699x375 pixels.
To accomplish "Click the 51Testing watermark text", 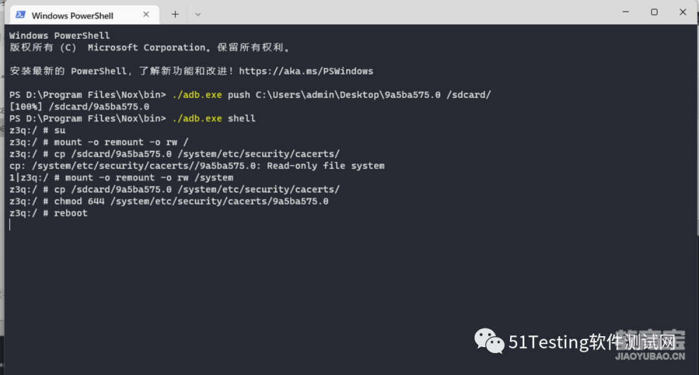I will tap(592, 342).
